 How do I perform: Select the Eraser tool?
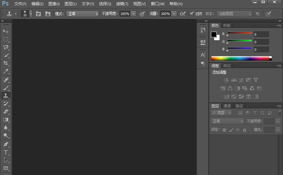pos(6,112)
